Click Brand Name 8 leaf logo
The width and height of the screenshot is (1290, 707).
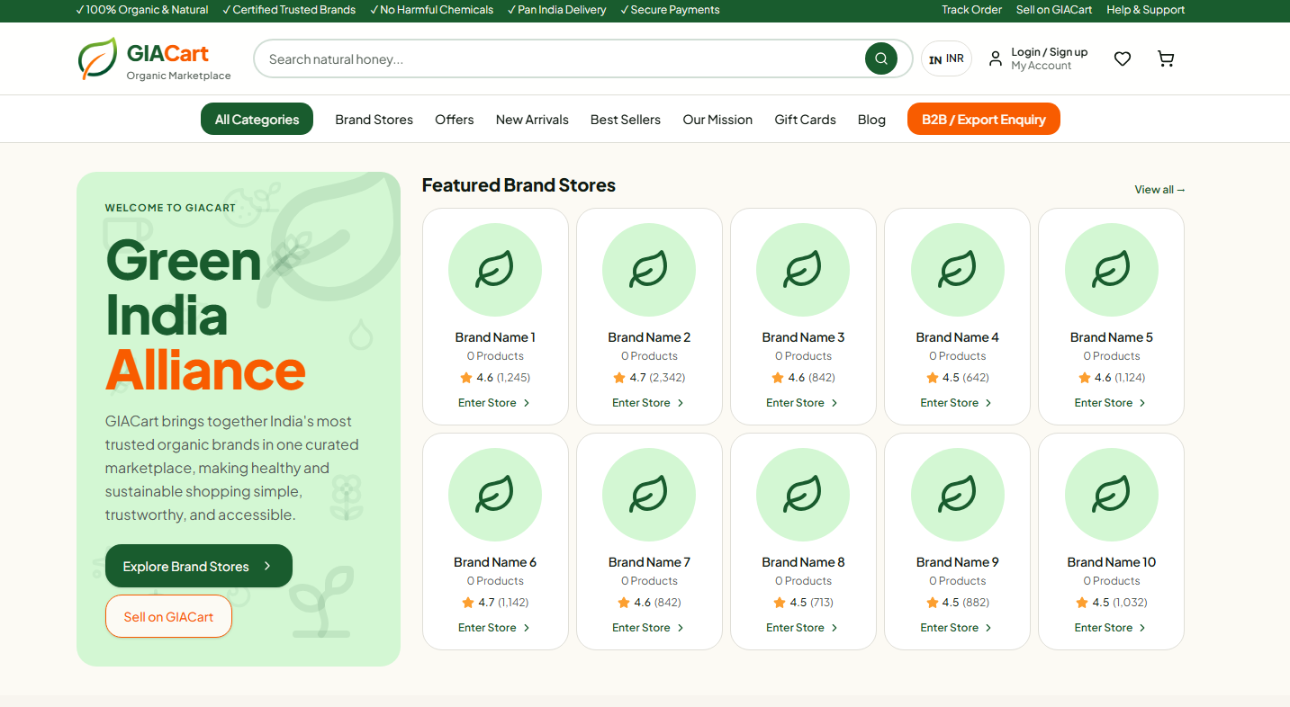tap(803, 495)
